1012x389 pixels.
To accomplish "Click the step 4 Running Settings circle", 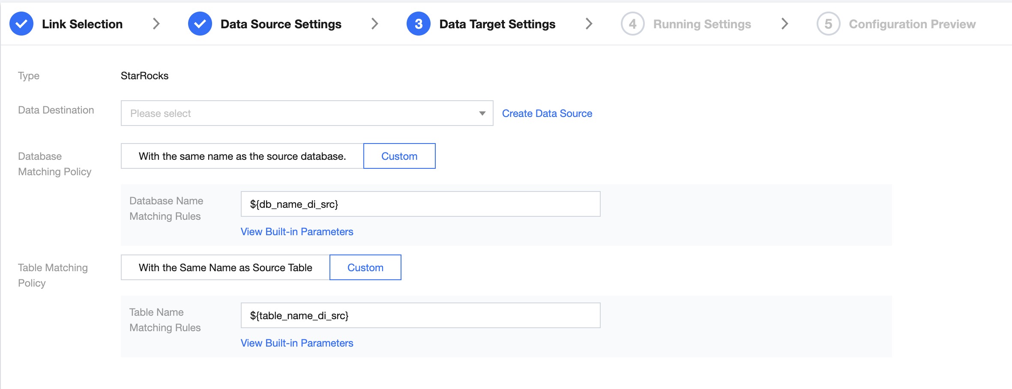I will 632,24.
